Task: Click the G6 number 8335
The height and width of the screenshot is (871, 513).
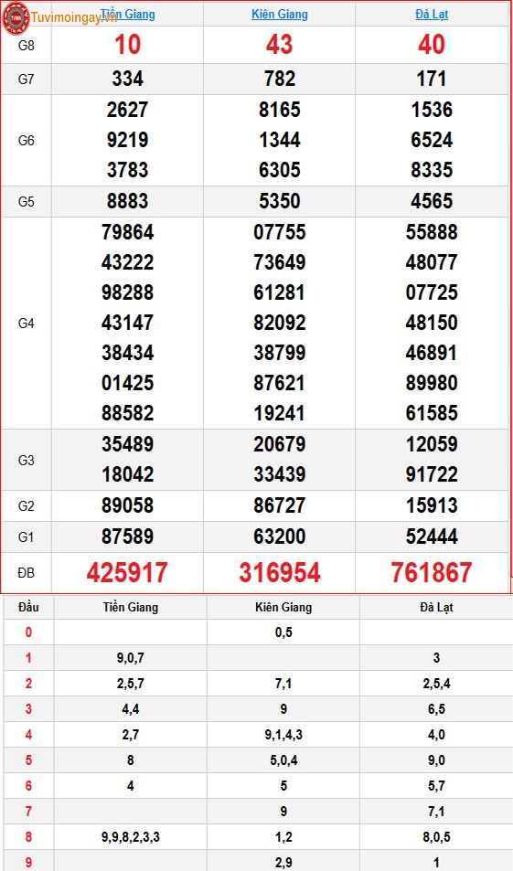Action: 432,170
